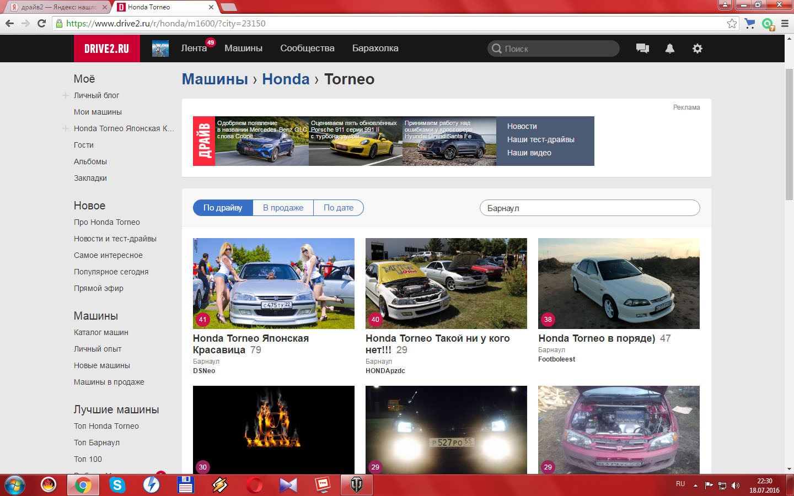Open the notifications bell icon
794x496 pixels.
click(670, 48)
